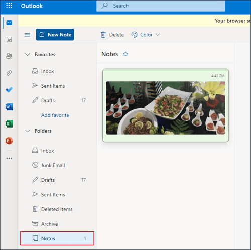Click the Color palette icon

click(134, 35)
